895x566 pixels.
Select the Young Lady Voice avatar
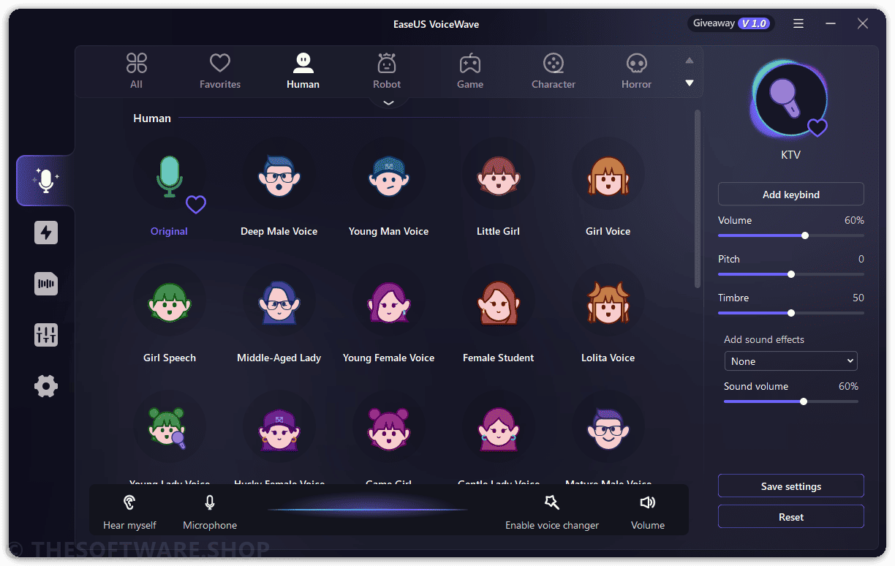(x=169, y=429)
